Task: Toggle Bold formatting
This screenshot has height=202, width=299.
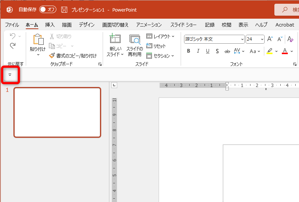Action: (x=189, y=51)
